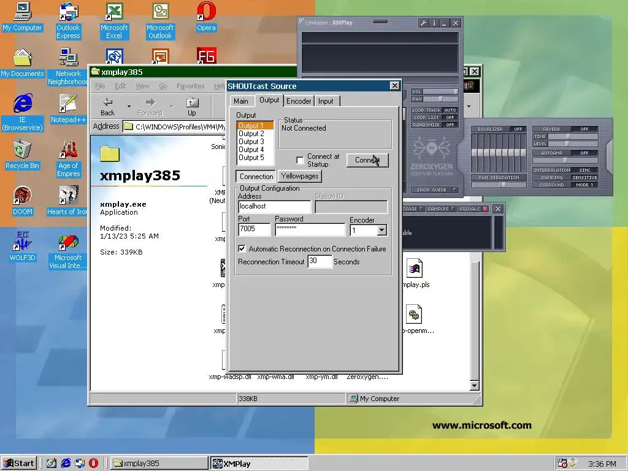This screenshot has width=628, height=471.
Task: Toggle the Connect at Startup checkbox
Action: coord(300,160)
